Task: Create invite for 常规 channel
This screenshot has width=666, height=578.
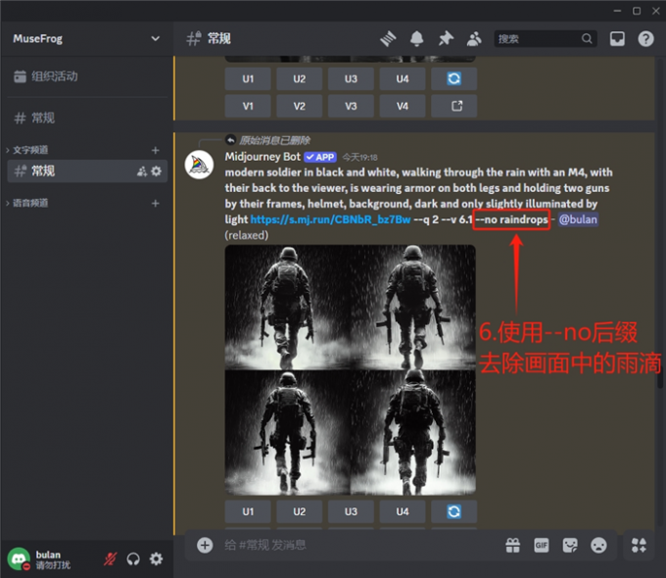Action: click(x=142, y=170)
